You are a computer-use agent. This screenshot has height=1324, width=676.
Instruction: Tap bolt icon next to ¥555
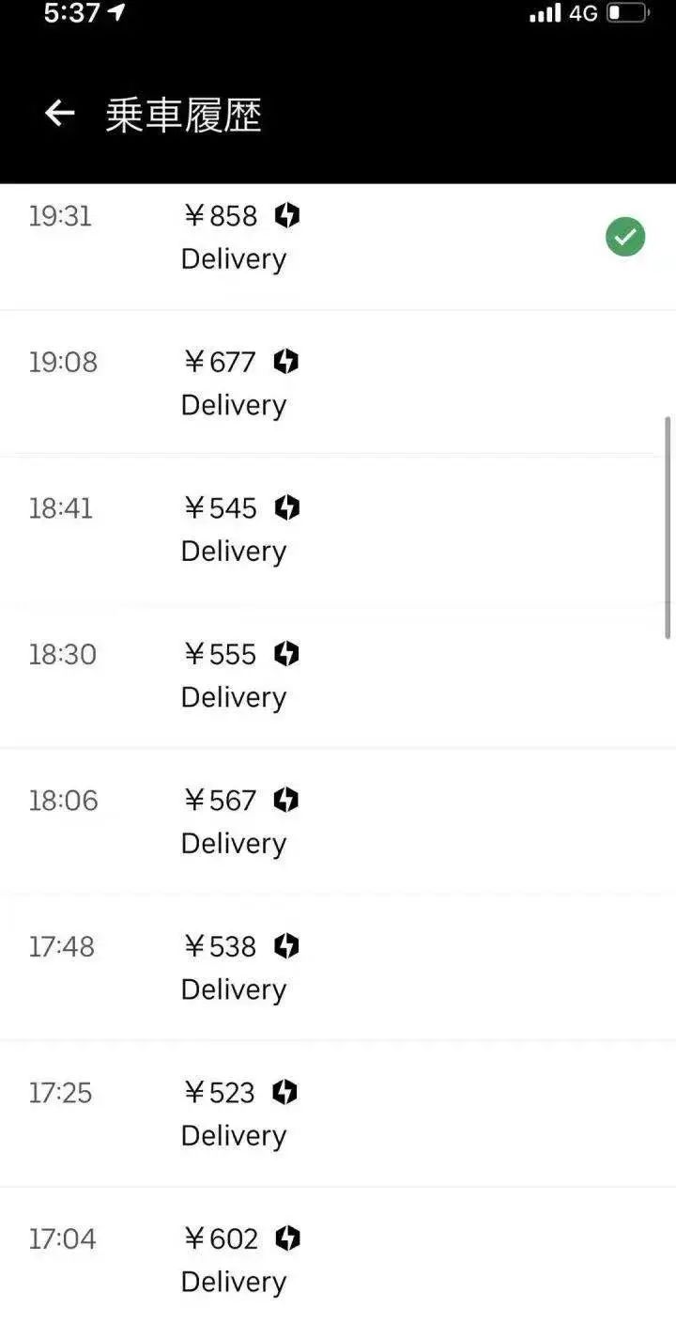click(285, 654)
